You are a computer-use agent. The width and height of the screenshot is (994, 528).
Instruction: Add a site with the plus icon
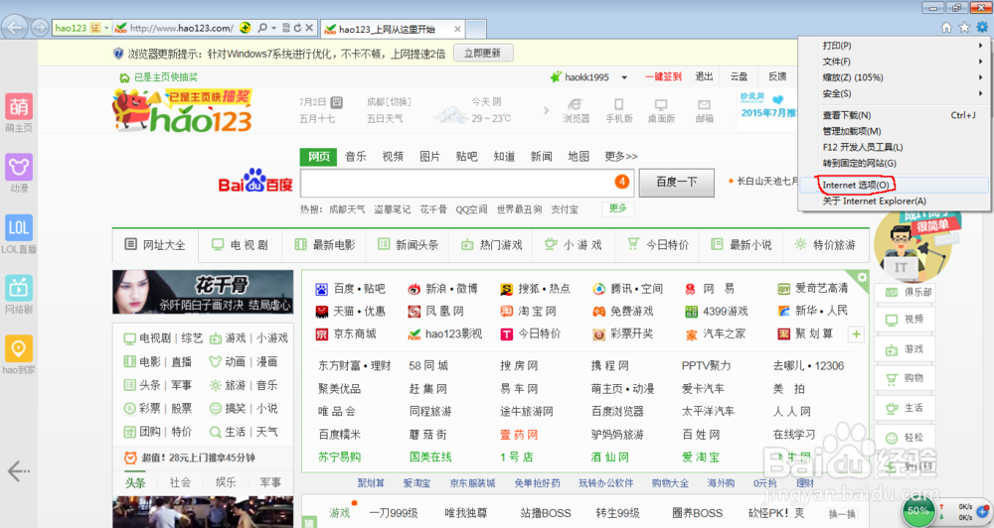coord(857,334)
